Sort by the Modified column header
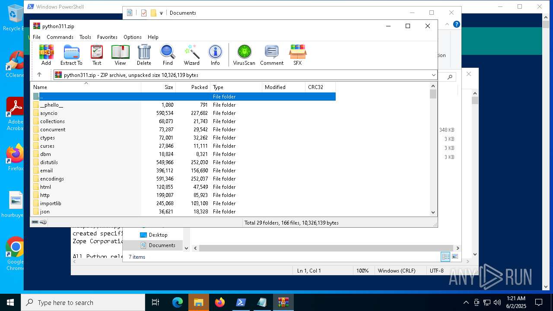Viewport: 553px width, 311px height. [x=284, y=87]
